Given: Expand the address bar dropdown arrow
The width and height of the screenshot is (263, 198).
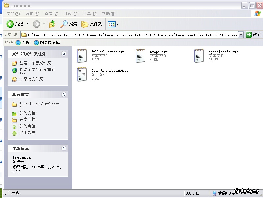Looking at the screenshot, I should (x=241, y=35).
